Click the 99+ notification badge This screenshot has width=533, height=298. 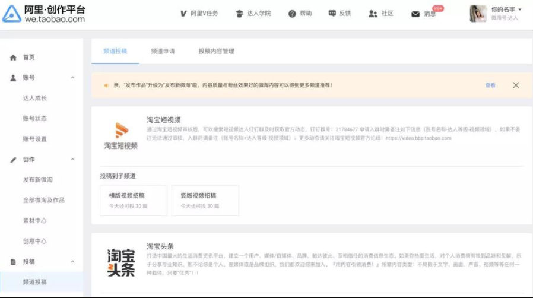[438, 8]
